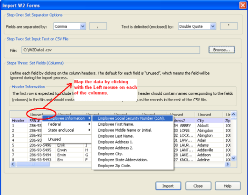Select Employee First Name

132,124
